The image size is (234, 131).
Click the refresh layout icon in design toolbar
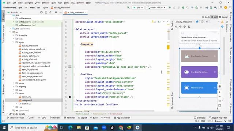click(189, 27)
